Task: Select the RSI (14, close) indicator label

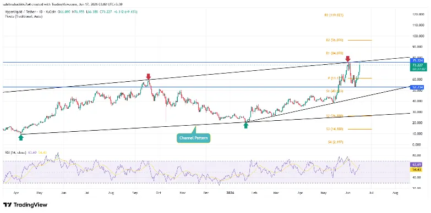Action: click(x=15, y=152)
